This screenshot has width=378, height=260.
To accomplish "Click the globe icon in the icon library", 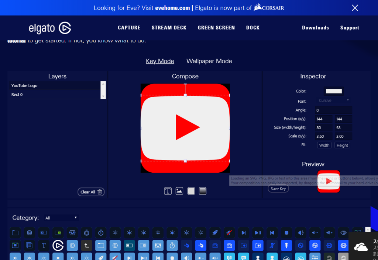I will tap(29, 233).
